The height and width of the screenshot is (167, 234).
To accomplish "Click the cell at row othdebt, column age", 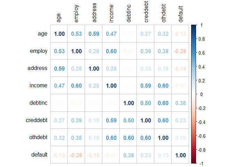I will point(59,138).
